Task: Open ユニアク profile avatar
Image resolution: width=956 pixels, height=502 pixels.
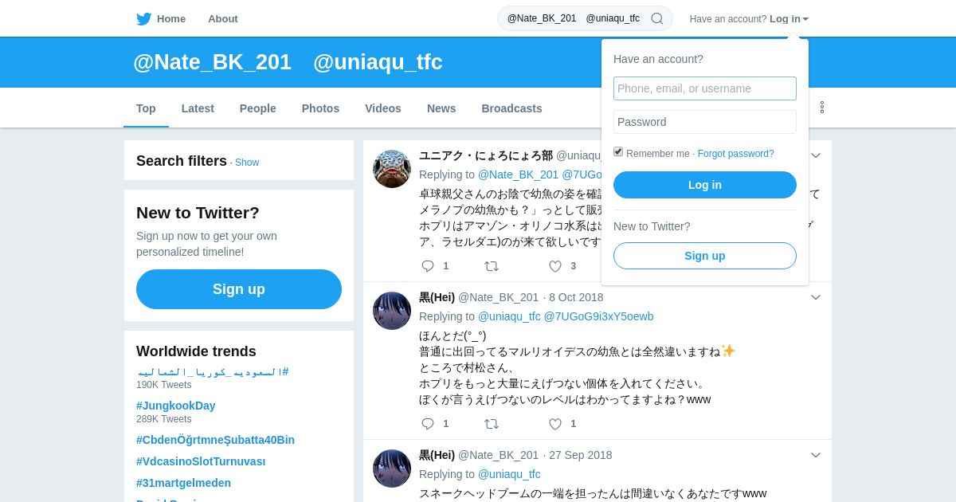Action: point(392,169)
